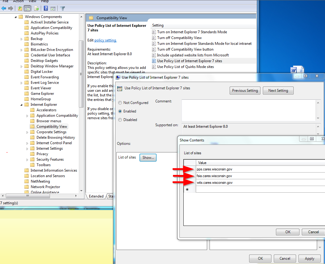Viewport: 325px width, 264px height.
Task: Click the Back arrow in toolbar
Action: (x=4, y=9)
